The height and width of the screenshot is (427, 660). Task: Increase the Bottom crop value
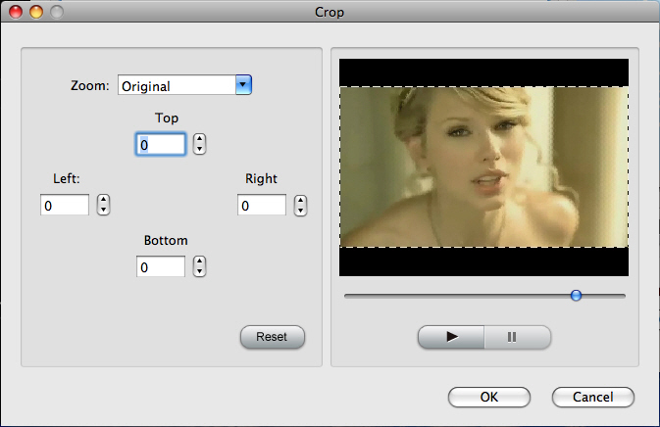coord(199,261)
